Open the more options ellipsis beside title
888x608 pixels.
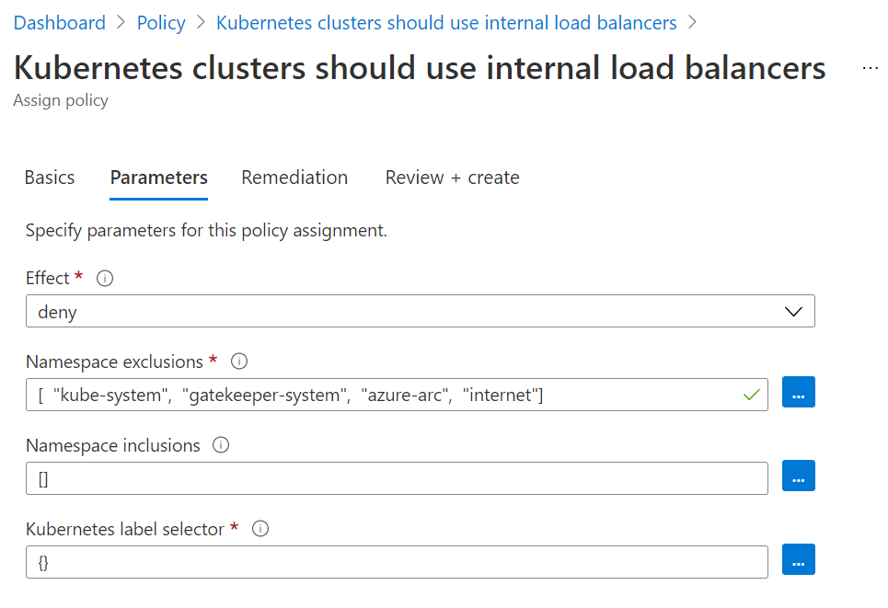click(870, 68)
